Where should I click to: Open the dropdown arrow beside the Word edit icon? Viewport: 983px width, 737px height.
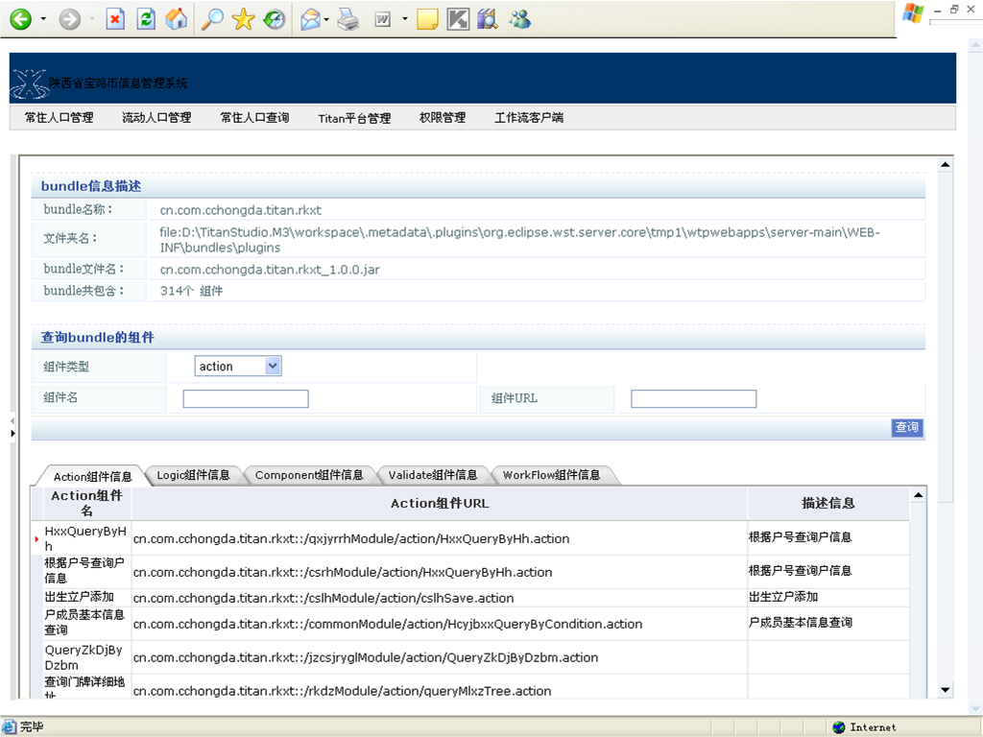[x=404, y=19]
